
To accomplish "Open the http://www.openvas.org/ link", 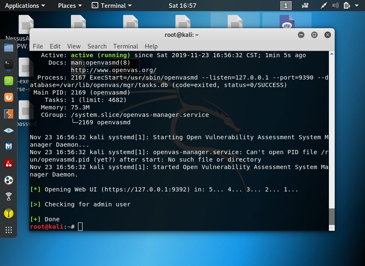I will (114, 70).
